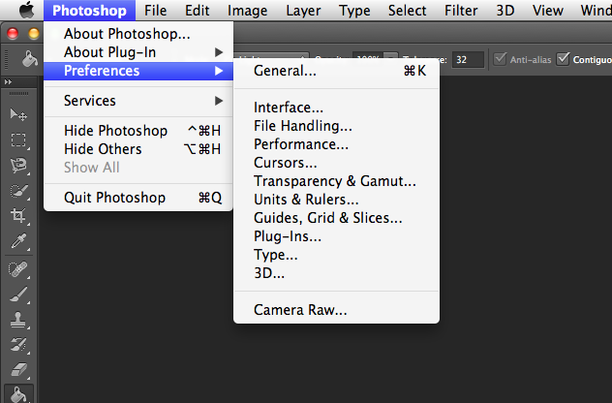The width and height of the screenshot is (612, 403).
Task: Open the Type menu in menu bar
Action: coord(354,10)
